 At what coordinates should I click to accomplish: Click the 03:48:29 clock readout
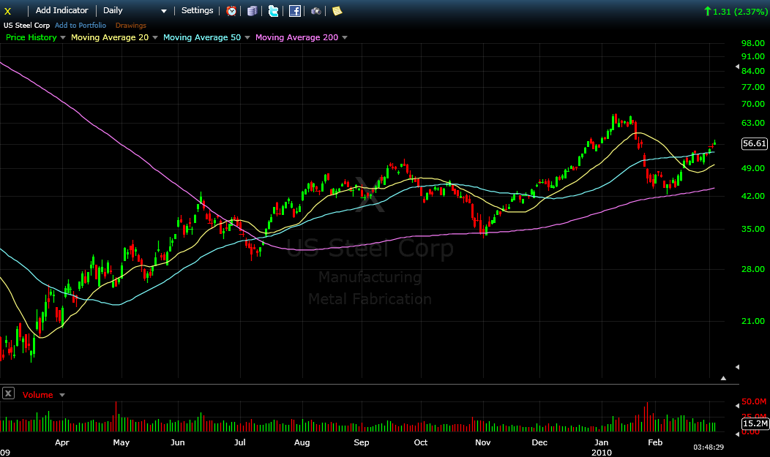click(x=708, y=447)
